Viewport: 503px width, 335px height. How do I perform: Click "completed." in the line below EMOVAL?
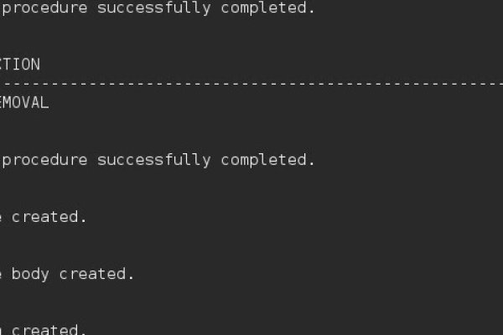pos(268,160)
